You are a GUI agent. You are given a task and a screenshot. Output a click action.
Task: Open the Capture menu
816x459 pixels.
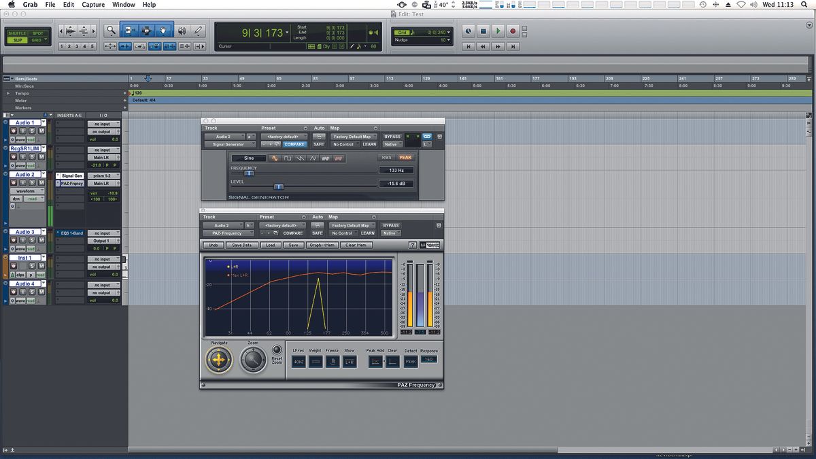point(95,4)
